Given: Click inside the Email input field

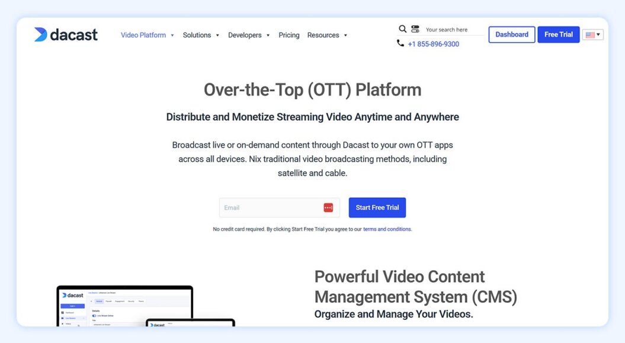Looking at the screenshot, I should 267,207.
